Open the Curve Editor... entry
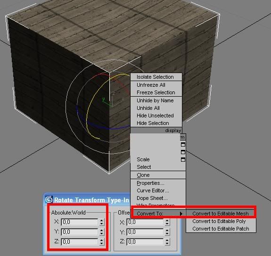The image size is (271, 256). 153,190
